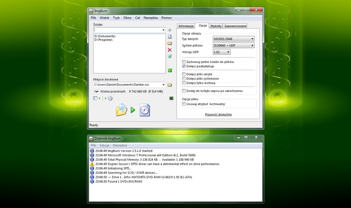Screen dimensions: 351x208
Task: Click ImgBurn title bar app icon
Action: (x=91, y=11)
